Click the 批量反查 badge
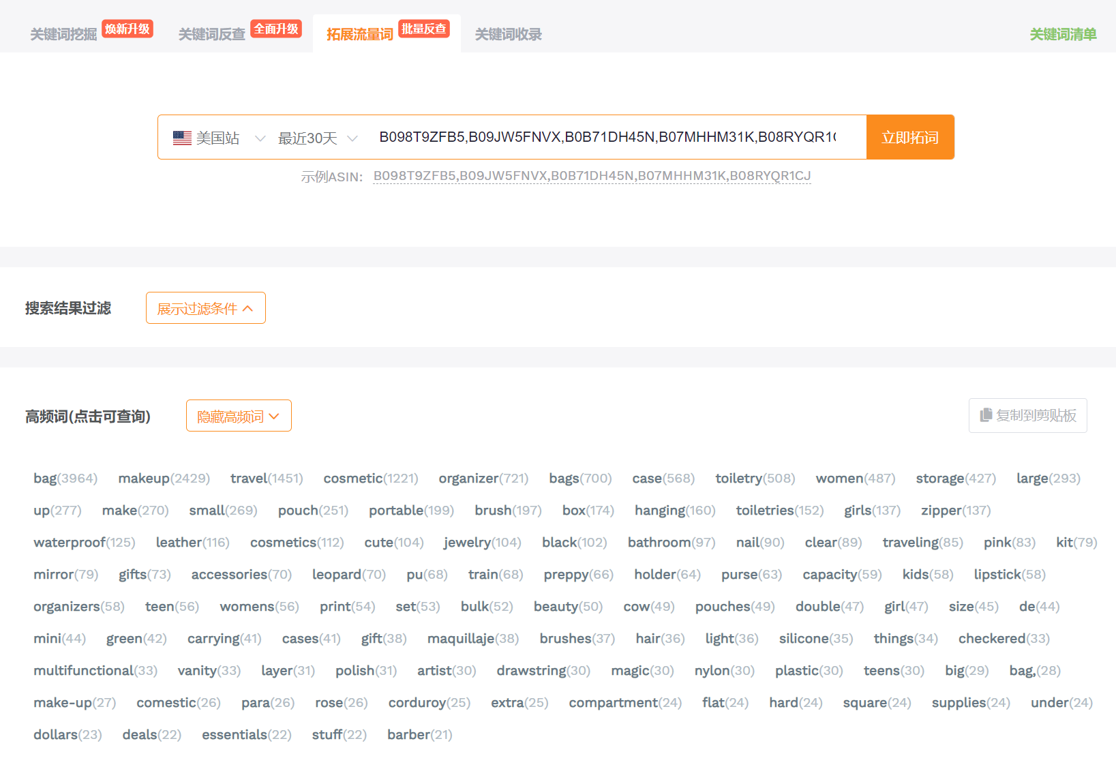Image resolution: width=1116 pixels, height=769 pixels. click(x=424, y=29)
